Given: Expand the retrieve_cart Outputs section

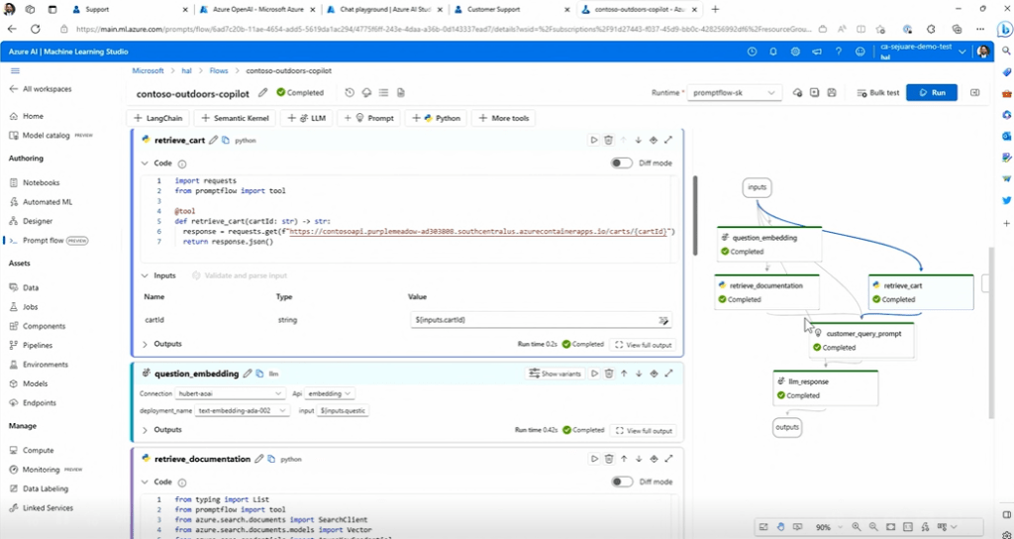Looking at the screenshot, I should pyautogui.click(x=147, y=344).
